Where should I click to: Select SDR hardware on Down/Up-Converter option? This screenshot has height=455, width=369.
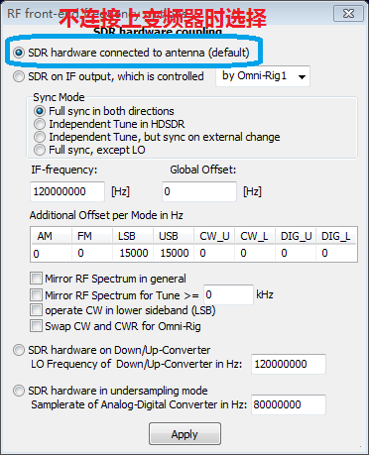click(x=19, y=350)
